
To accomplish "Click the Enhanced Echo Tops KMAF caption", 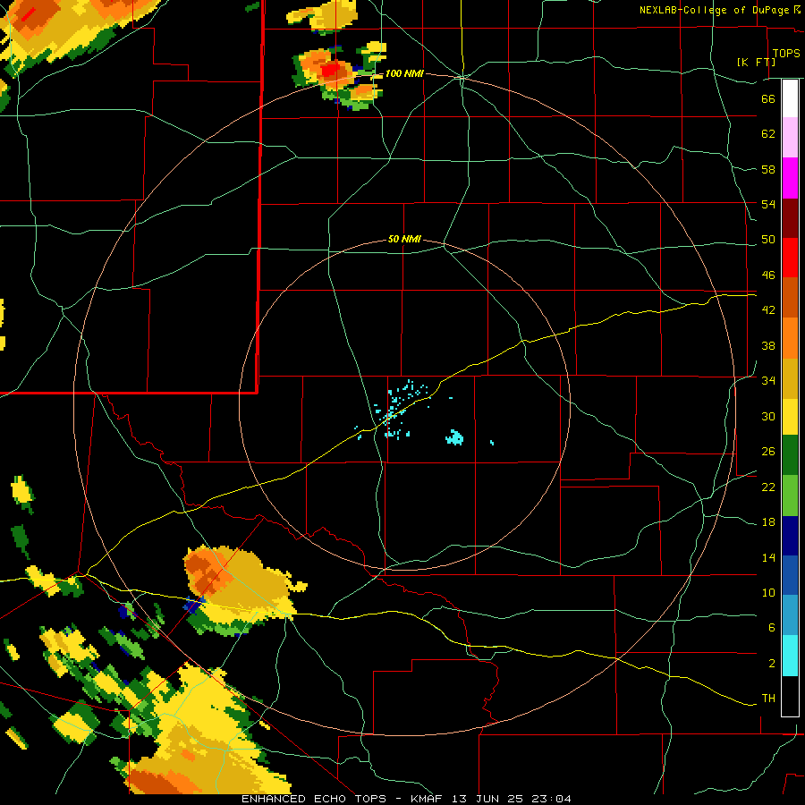I will point(406,799).
